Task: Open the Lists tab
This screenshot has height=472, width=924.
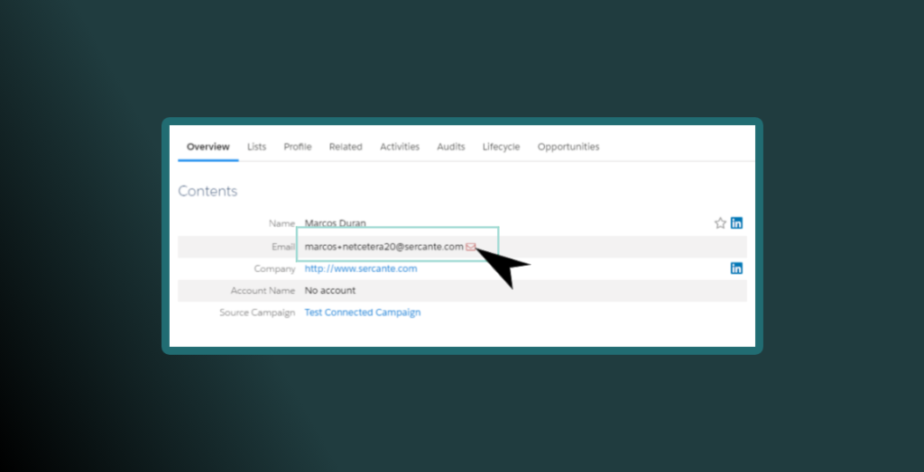Action: (x=256, y=147)
